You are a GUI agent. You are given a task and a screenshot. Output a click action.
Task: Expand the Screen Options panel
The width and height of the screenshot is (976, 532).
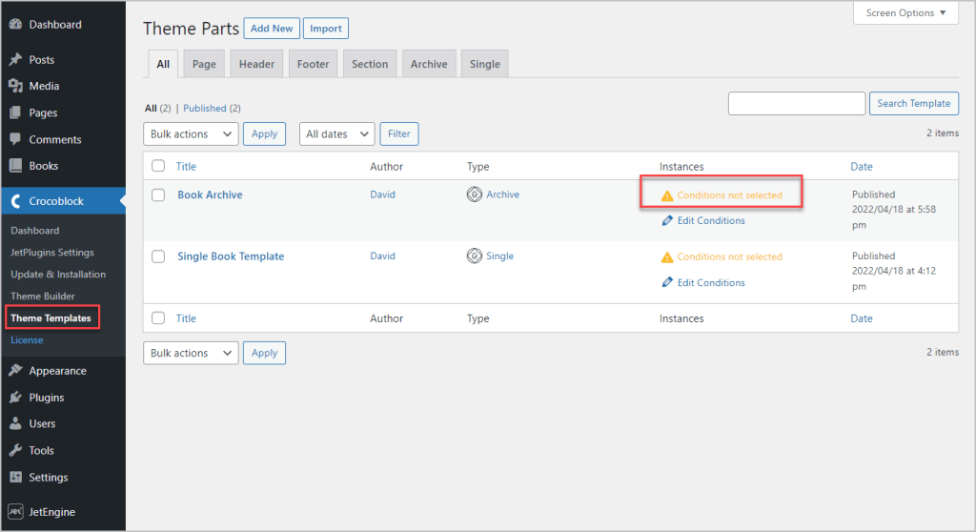(905, 12)
